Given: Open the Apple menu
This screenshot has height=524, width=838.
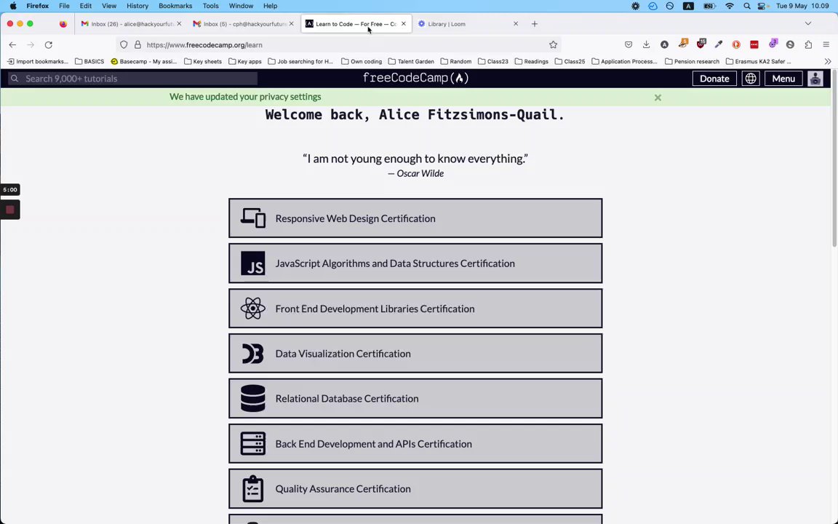Looking at the screenshot, I should [13, 6].
